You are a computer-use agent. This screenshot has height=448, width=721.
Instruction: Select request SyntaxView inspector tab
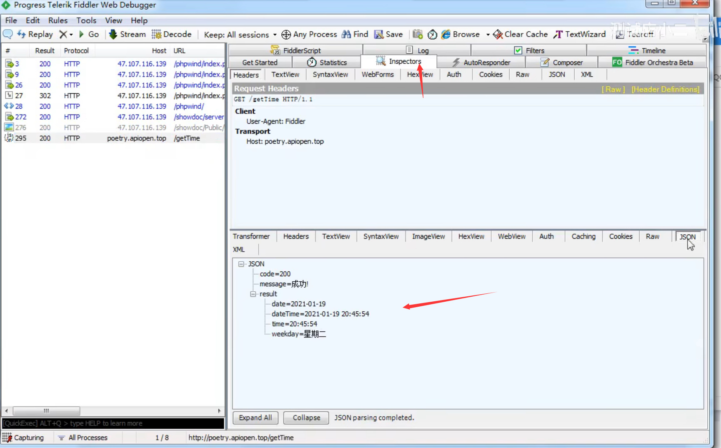click(330, 75)
